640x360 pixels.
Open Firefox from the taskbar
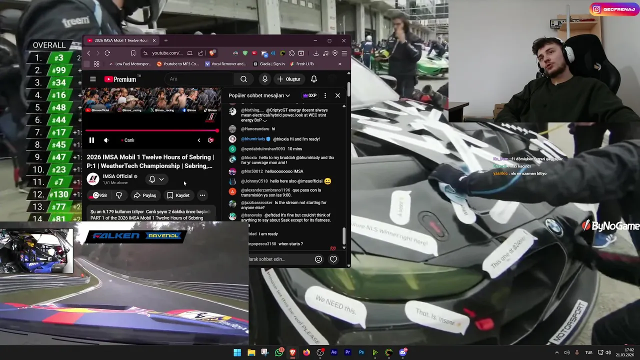[x=306, y=352]
